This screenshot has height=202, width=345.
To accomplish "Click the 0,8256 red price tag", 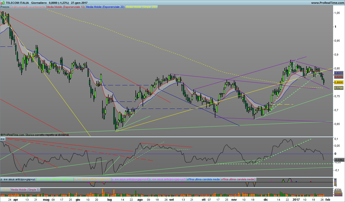I will [338, 77].
